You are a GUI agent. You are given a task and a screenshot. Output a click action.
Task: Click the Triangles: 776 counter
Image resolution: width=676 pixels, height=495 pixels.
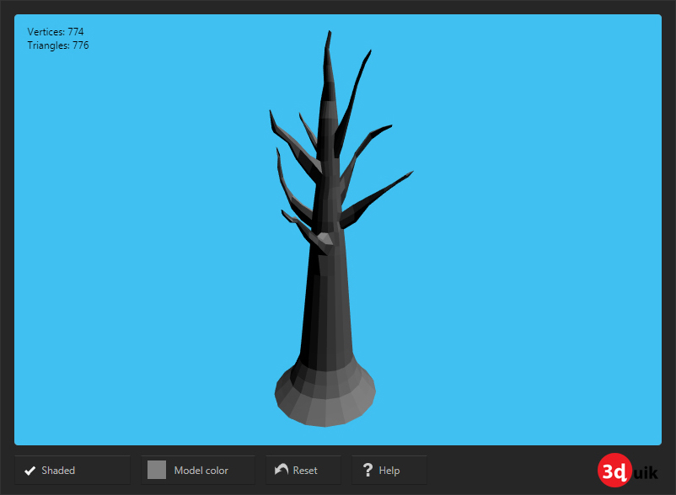(56, 45)
